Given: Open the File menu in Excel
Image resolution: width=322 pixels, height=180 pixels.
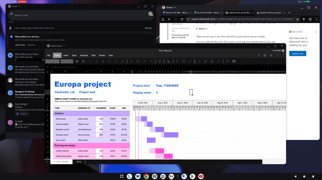Looking at the screenshot, I should [49, 56].
